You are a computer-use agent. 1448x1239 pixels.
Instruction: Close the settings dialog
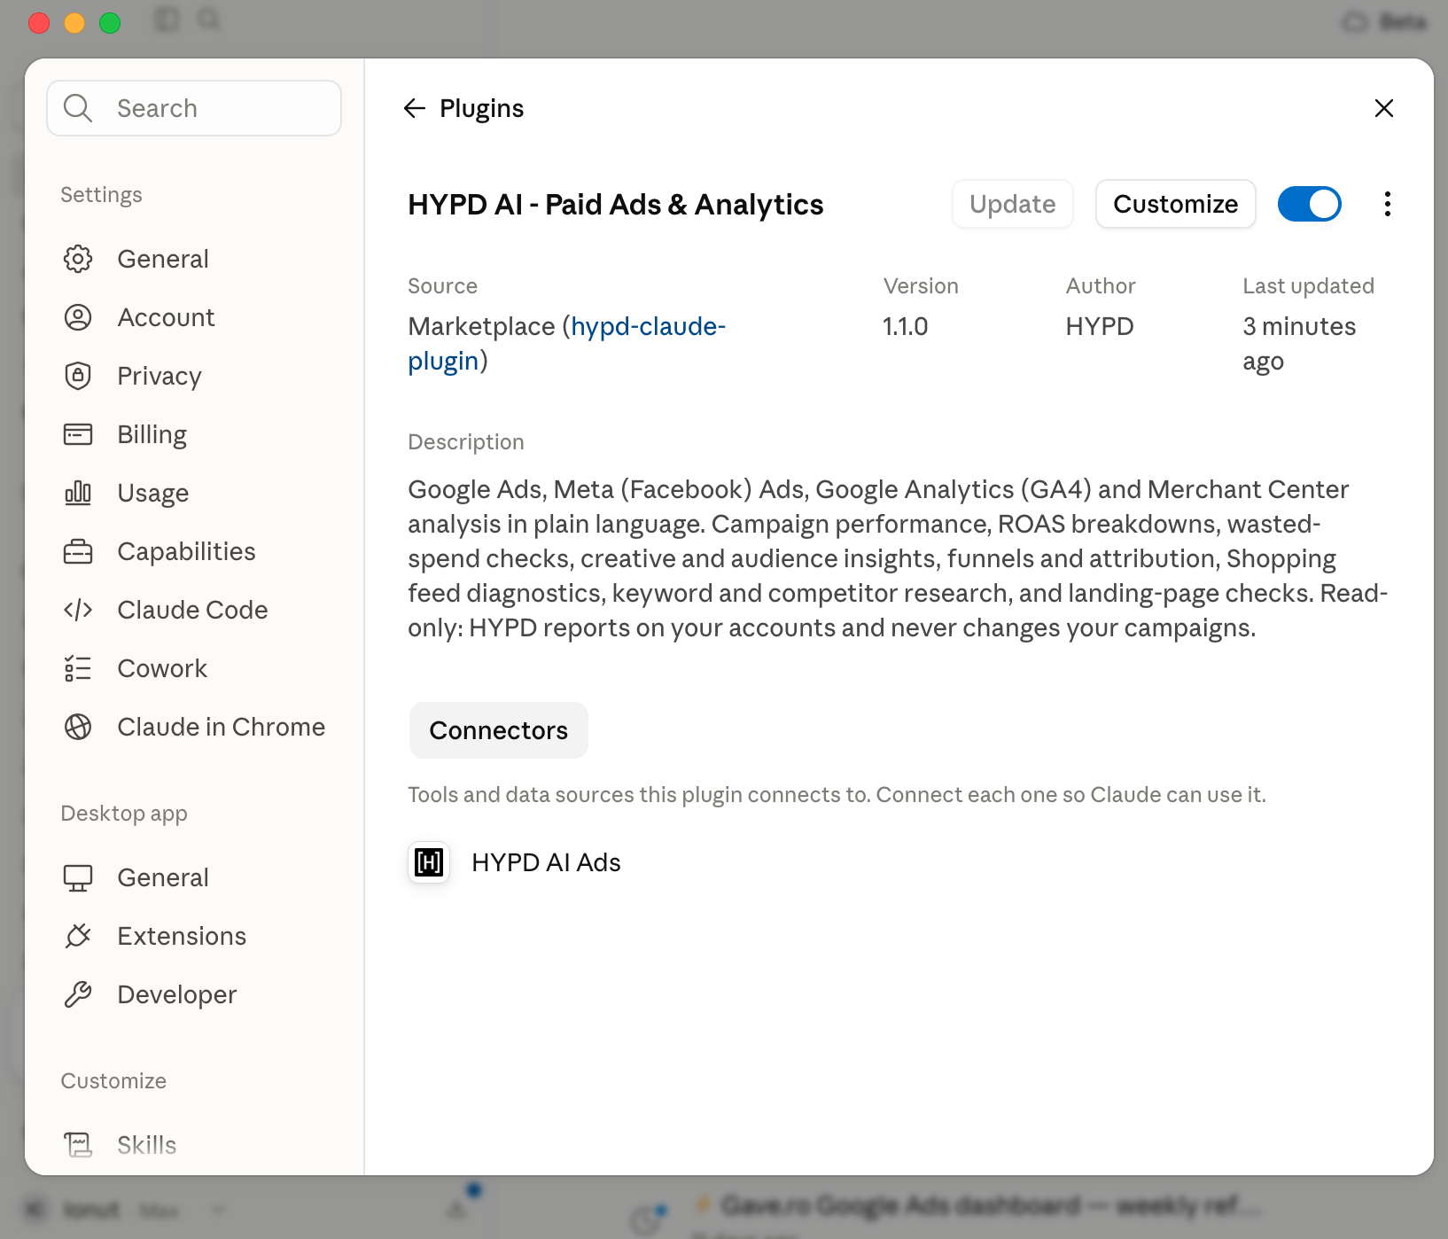1384,108
